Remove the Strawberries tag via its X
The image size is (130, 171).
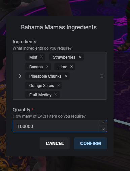pyautogui.click(x=80, y=57)
